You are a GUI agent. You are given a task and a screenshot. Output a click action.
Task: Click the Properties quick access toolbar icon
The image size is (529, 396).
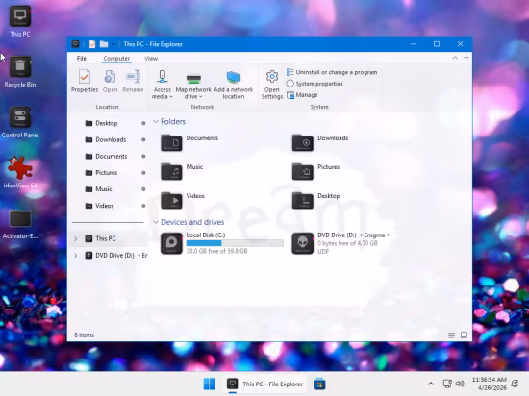[x=92, y=44]
